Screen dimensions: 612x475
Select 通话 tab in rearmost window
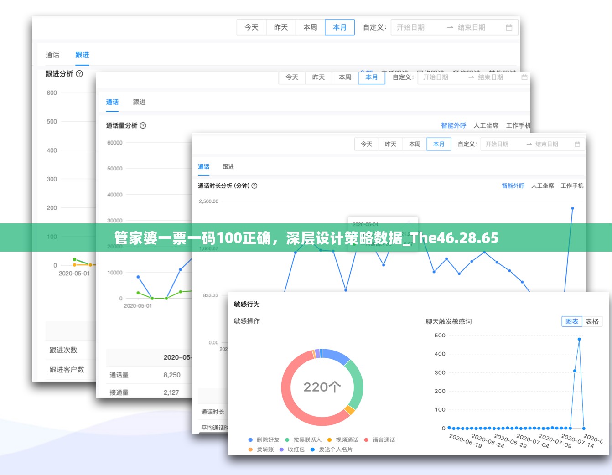(x=52, y=55)
